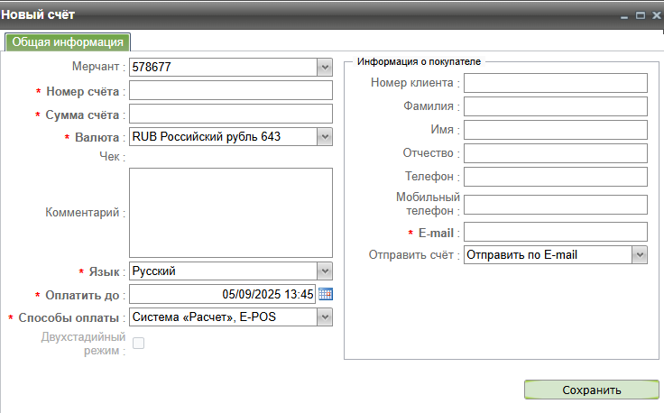Open the Валюта currency dropdown
The width and height of the screenshot is (664, 413).
click(325, 137)
